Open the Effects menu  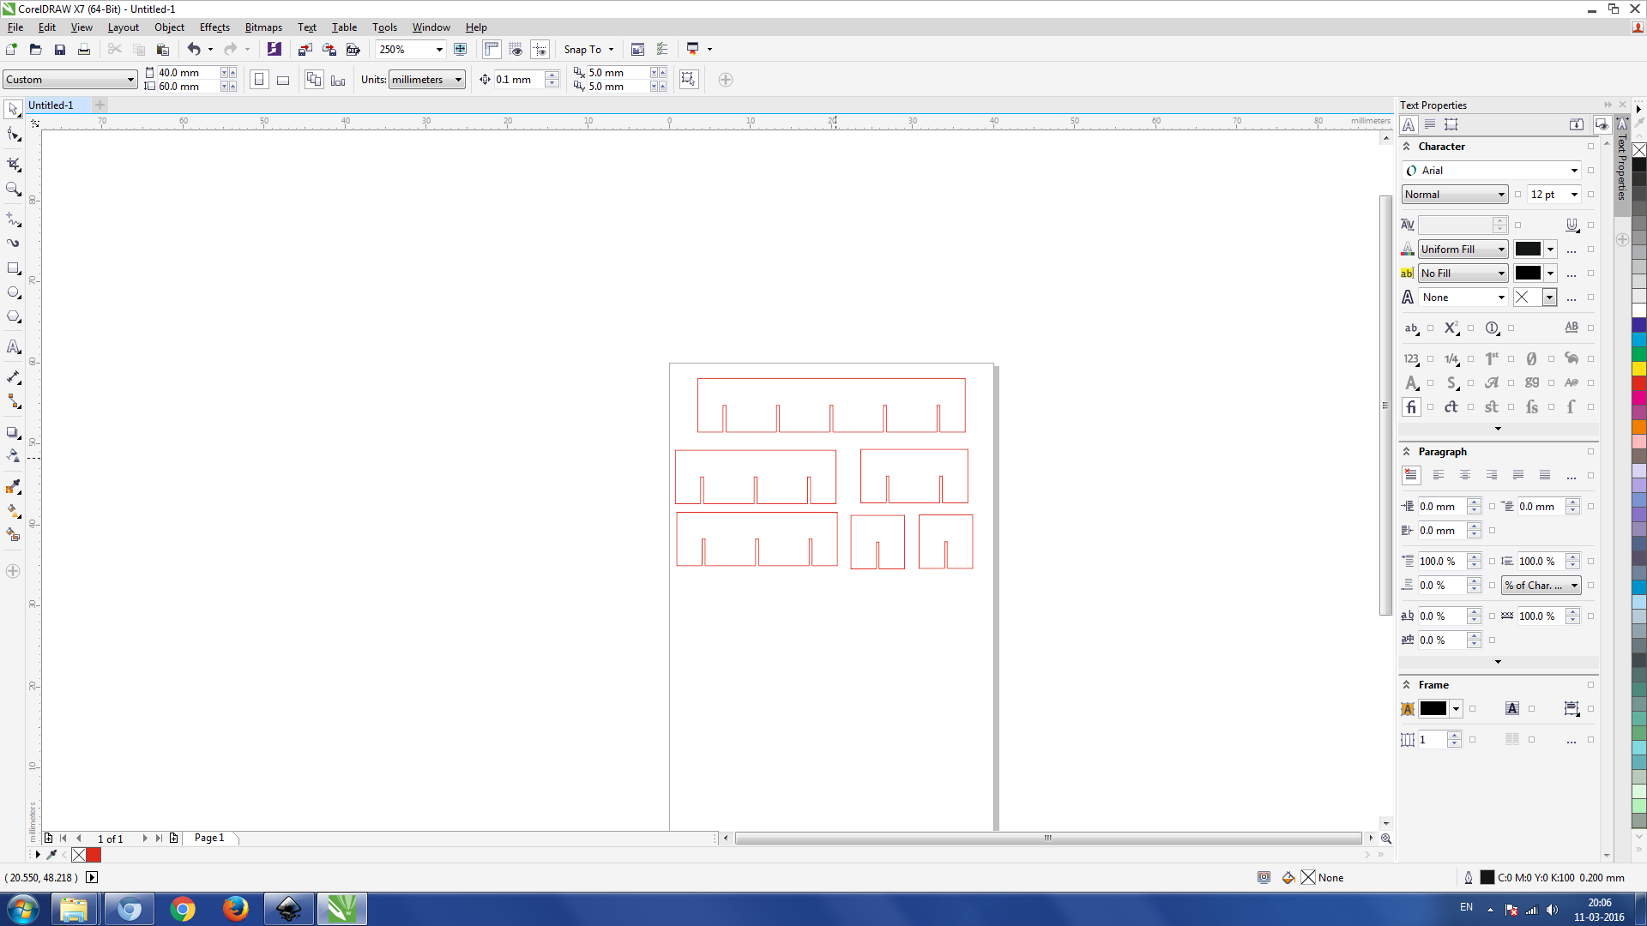coord(214,27)
